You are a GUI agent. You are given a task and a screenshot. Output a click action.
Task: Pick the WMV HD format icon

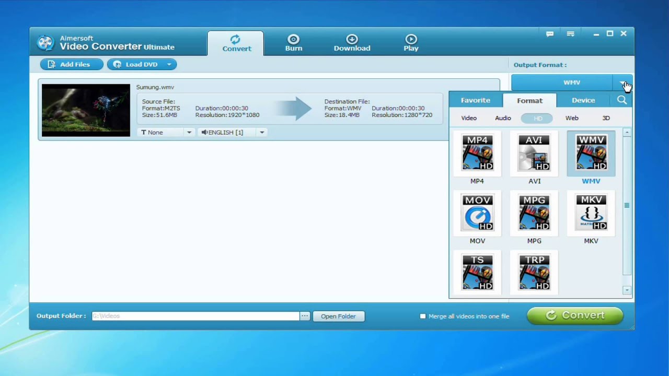coord(591,152)
